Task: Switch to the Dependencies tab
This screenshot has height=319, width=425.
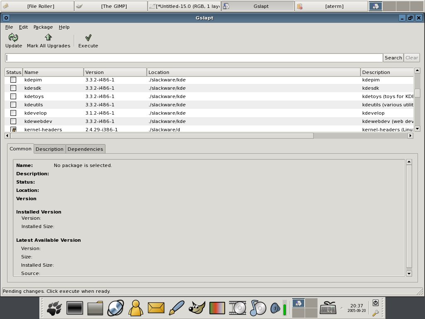Action: 85,149
